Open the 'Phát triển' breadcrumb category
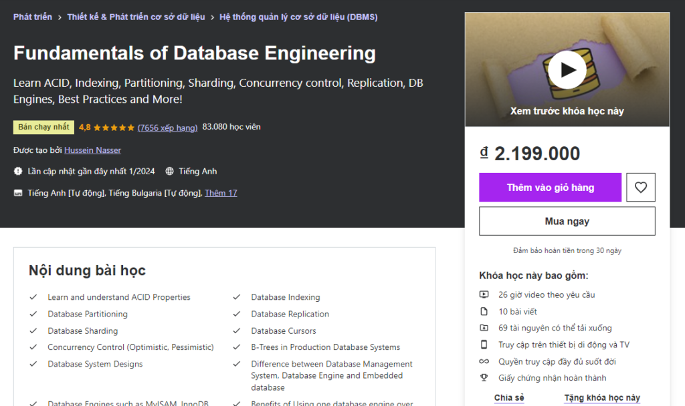This screenshot has width=685, height=406. pyautogui.click(x=33, y=17)
